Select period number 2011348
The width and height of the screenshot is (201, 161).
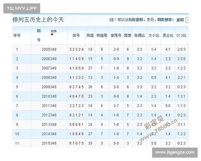(49, 106)
